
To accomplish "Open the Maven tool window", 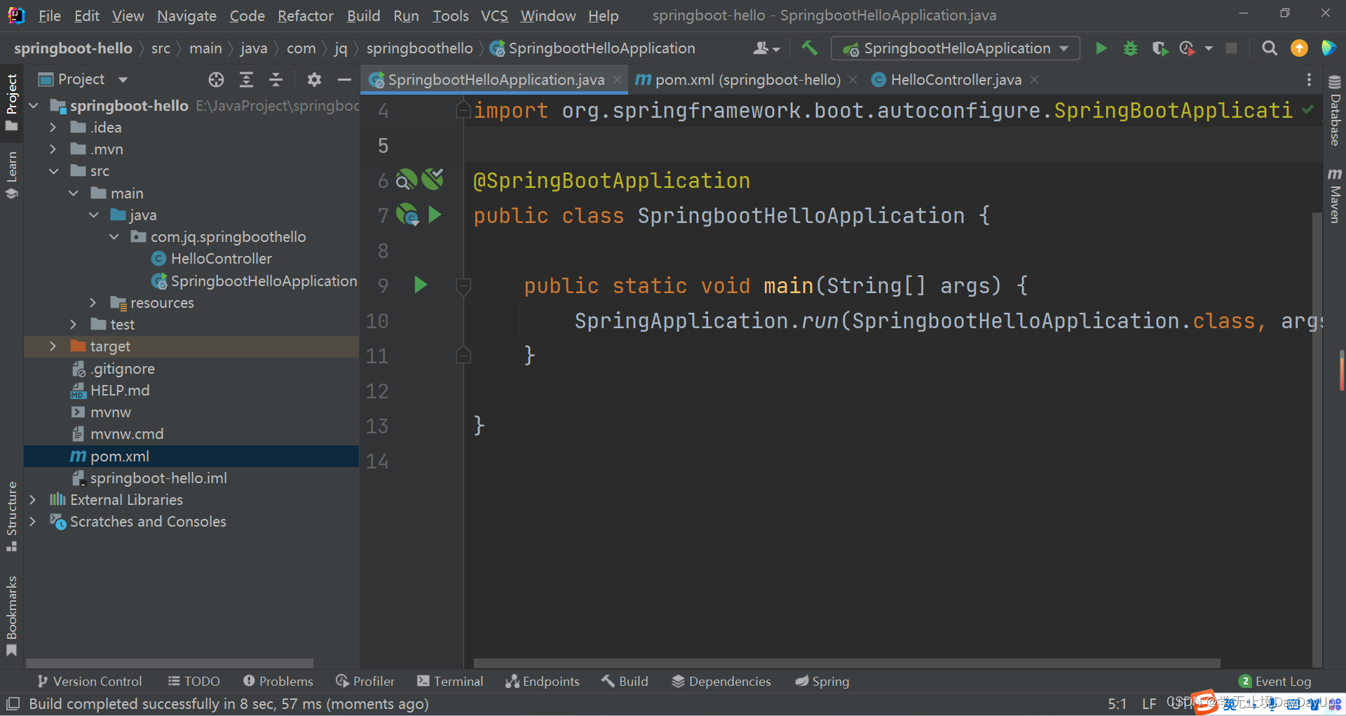I will click(x=1335, y=196).
